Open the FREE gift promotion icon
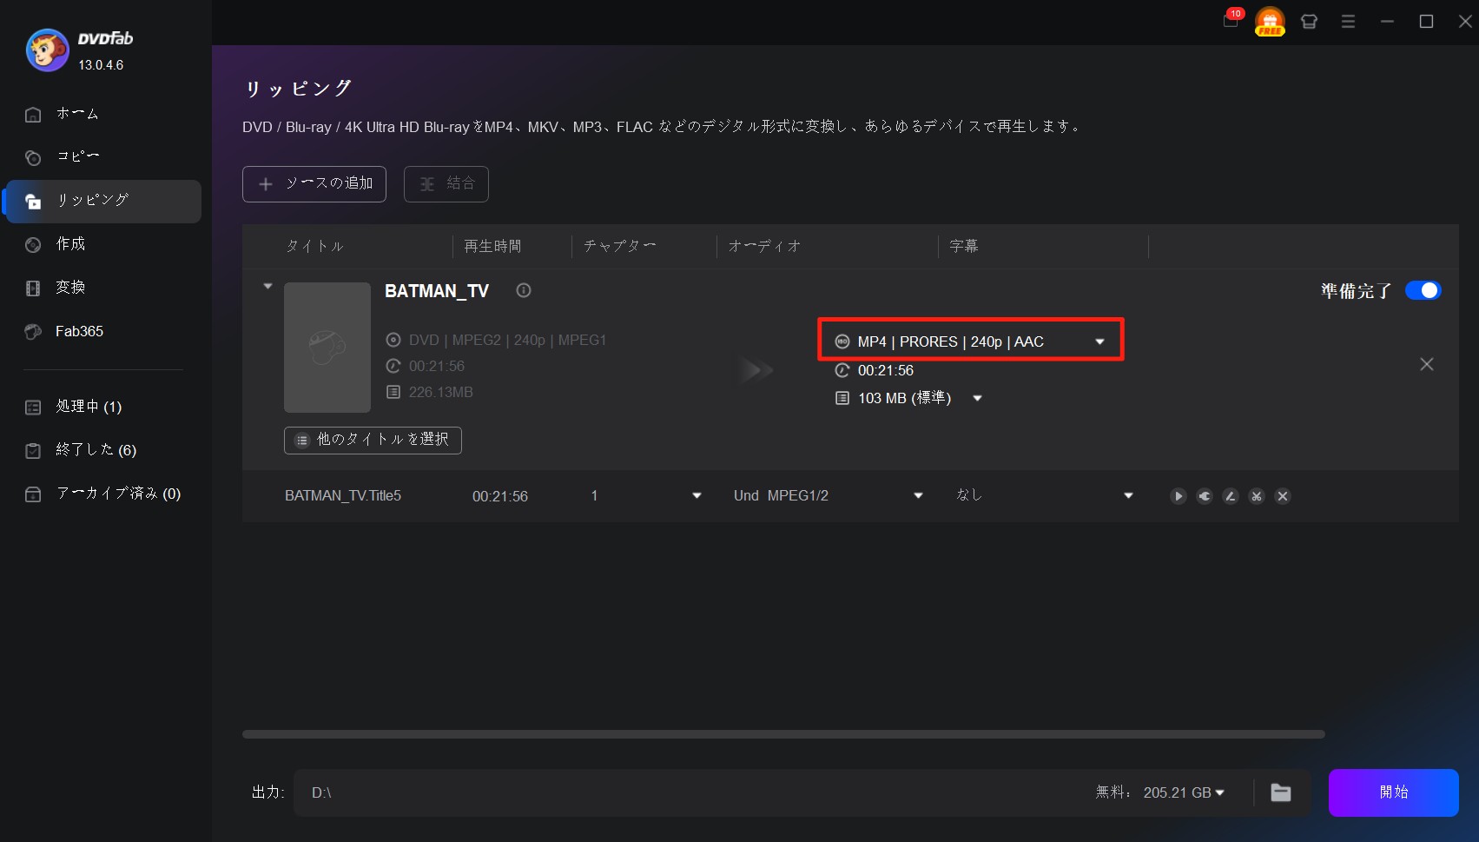This screenshot has height=842, width=1479. [1270, 22]
